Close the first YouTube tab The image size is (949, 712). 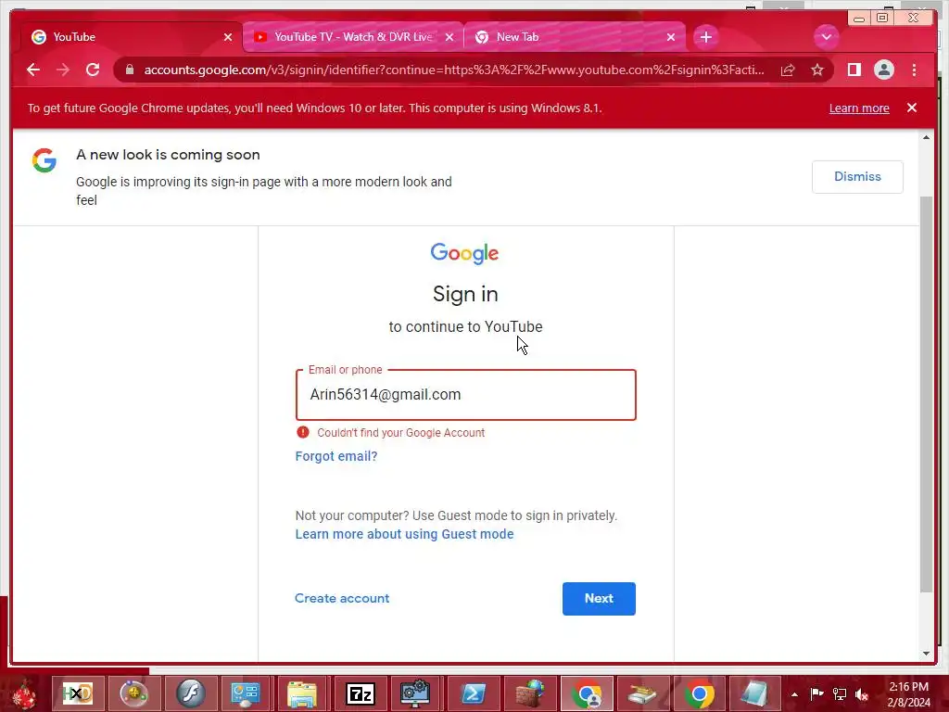228,37
